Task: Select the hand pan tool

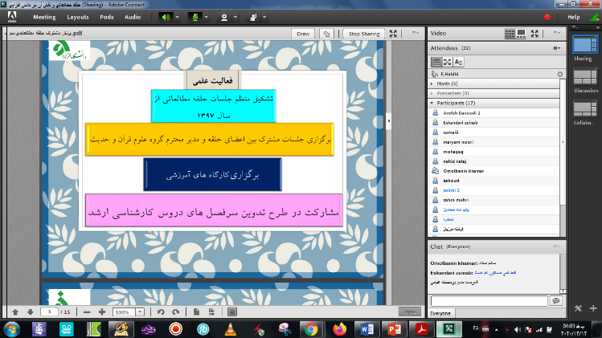Action: click(232, 312)
